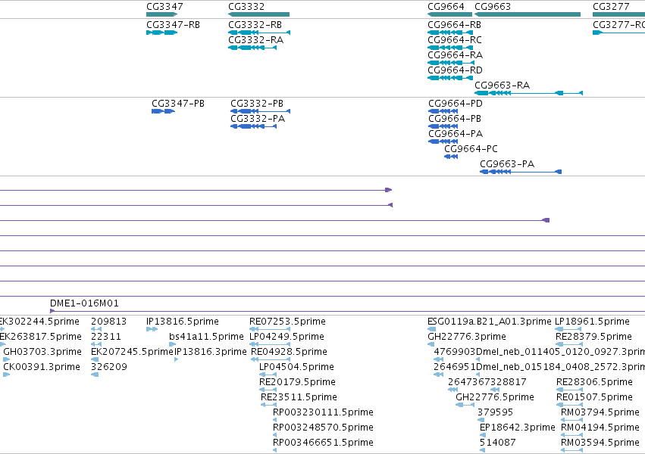Image resolution: width=645 pixels, height=454 pixels.
Task: Click the CG3347-RB transcript glyph
Action: tap(161, 33)
